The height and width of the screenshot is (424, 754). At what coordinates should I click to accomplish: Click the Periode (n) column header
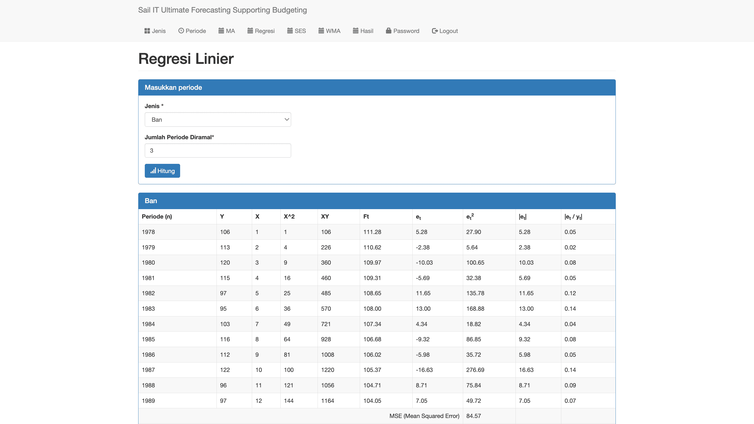(x=157, y=216)
